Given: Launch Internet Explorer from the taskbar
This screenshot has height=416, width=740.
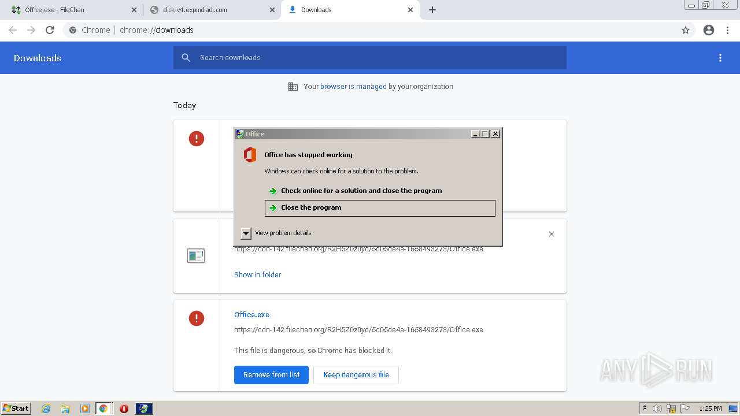Looking at the screenshot, I should click(x=46, y=408).
